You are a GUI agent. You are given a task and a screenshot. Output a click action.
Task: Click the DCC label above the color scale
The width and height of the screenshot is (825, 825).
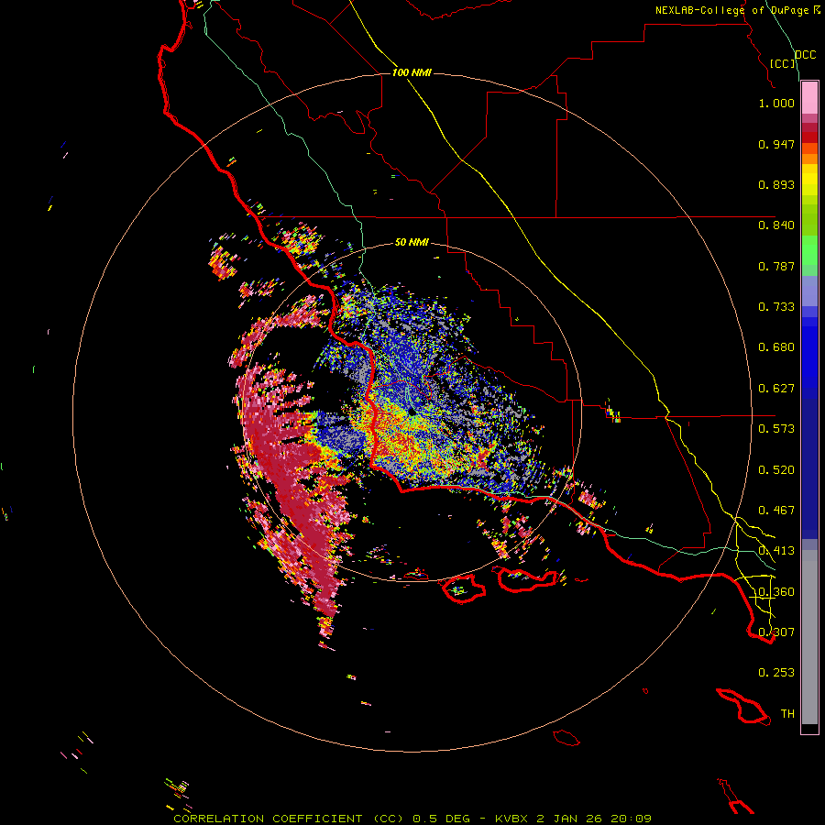coord(805,55)
